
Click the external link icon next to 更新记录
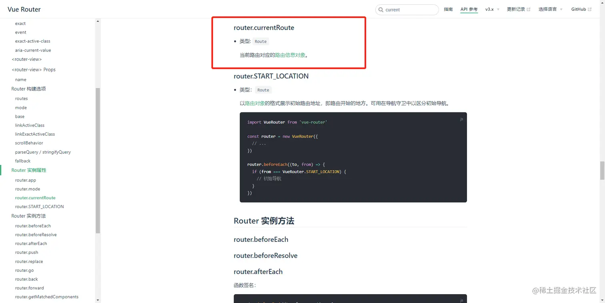[529, 9]
